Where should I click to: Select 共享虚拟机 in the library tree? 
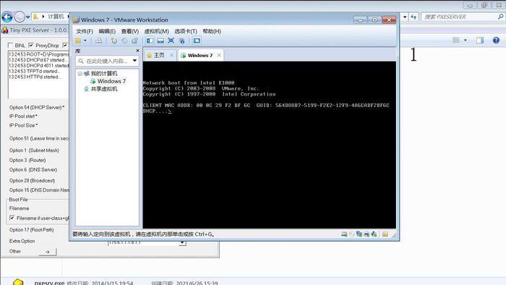pyautogui.click(x=104, y=89)
